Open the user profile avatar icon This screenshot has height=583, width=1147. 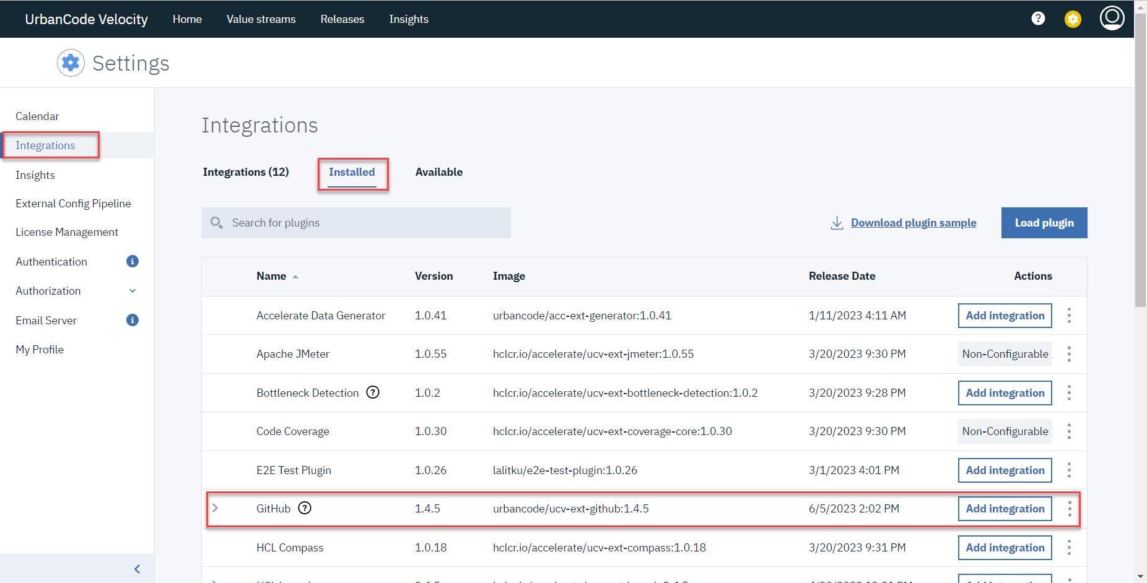coord(1112,18)
